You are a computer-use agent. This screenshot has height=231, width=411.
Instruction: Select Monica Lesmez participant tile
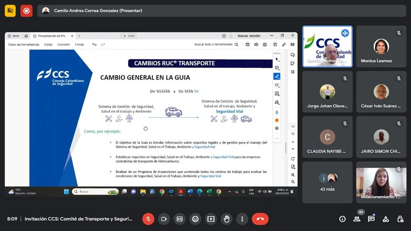[x=381, y=47]
